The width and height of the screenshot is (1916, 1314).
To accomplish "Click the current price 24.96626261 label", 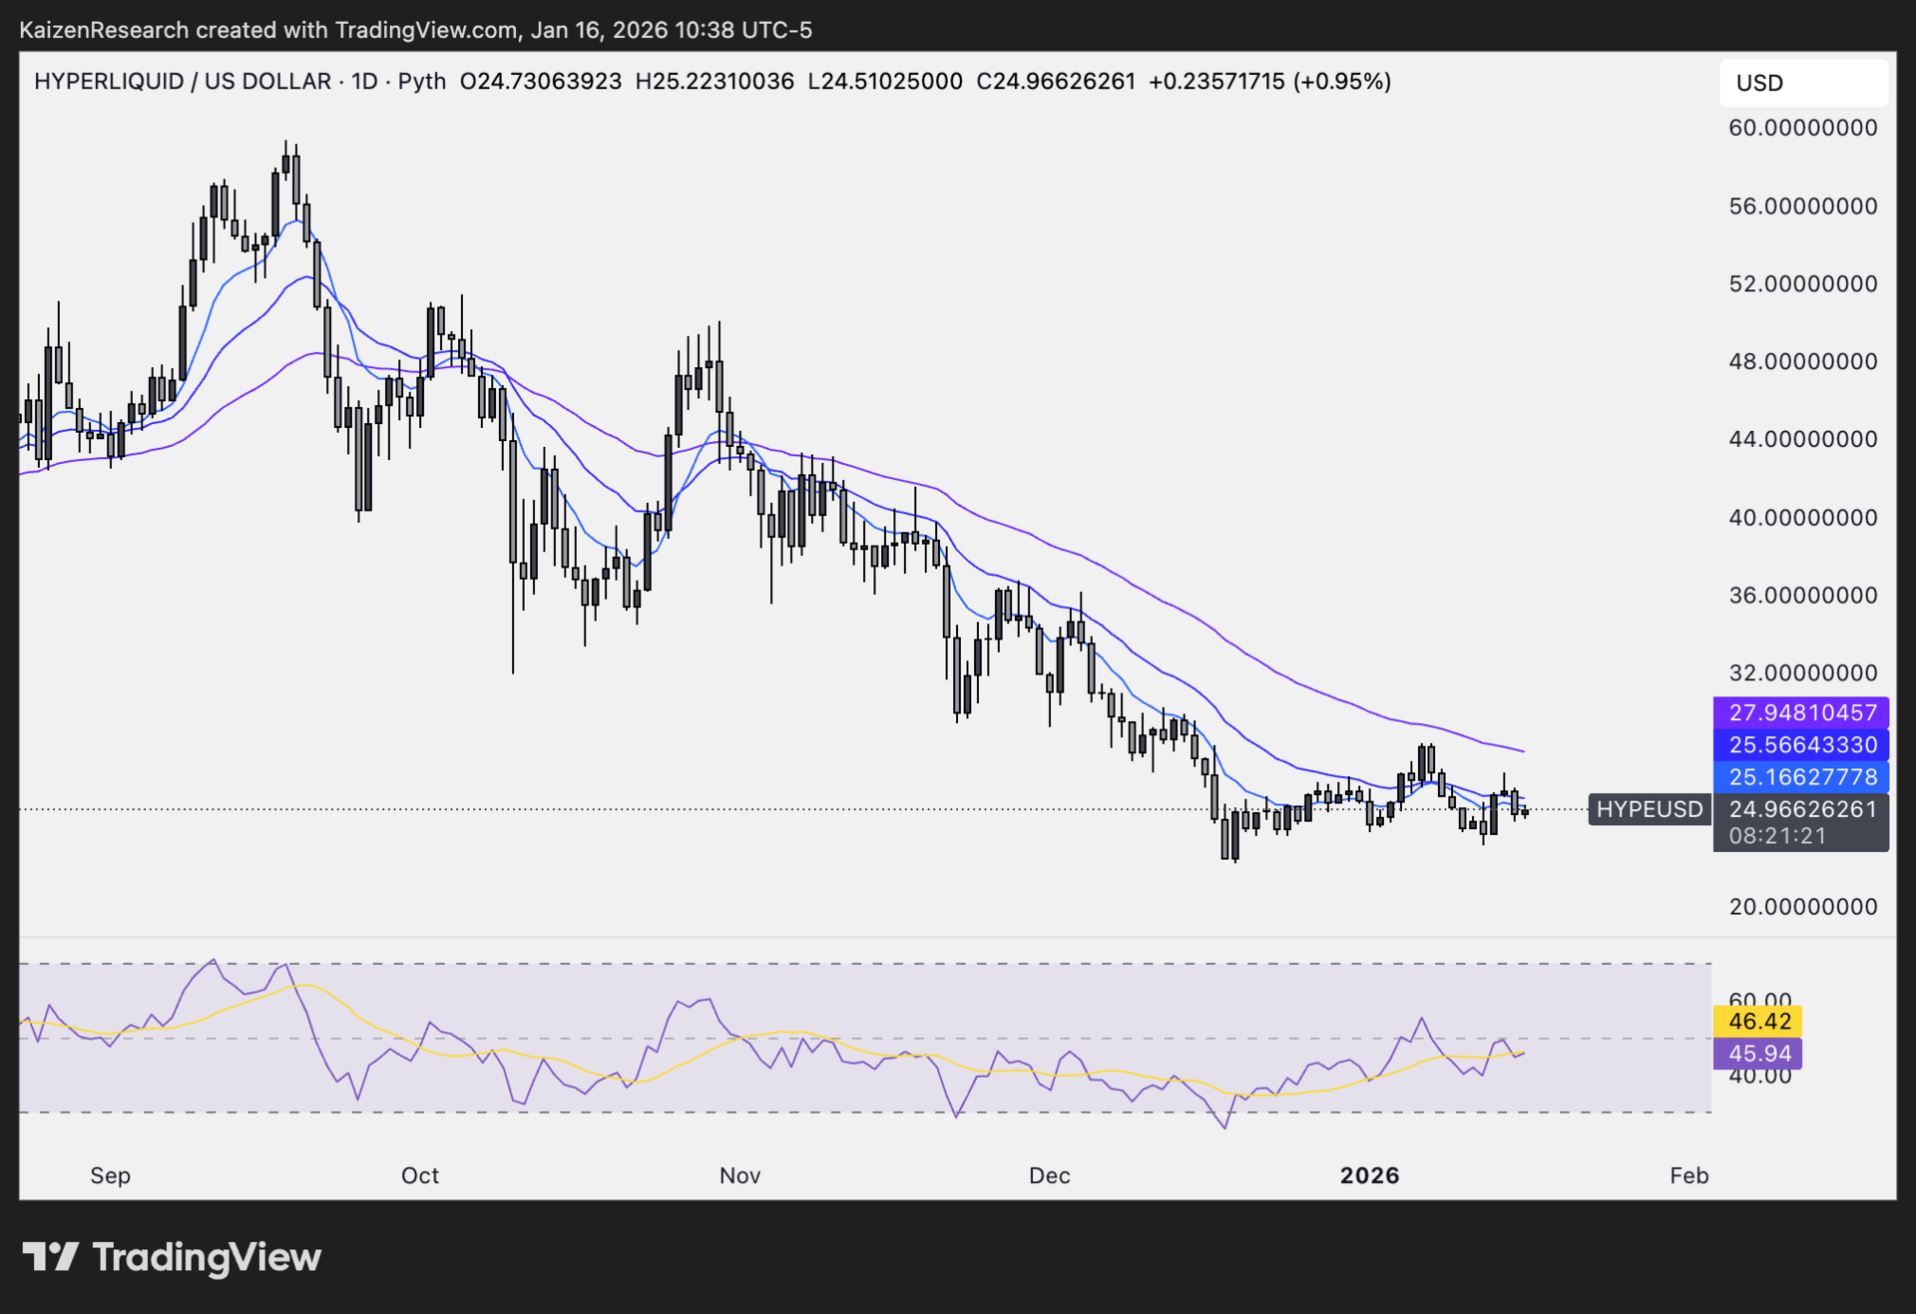I will [1801, 809].
